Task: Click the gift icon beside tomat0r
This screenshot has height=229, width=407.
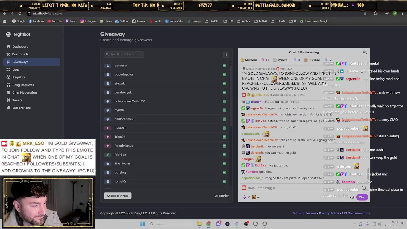Action: point(108,181)
